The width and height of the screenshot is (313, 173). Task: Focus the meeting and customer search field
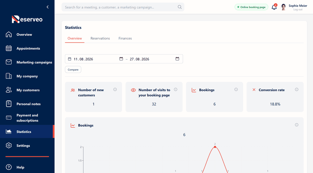[123, 7]
